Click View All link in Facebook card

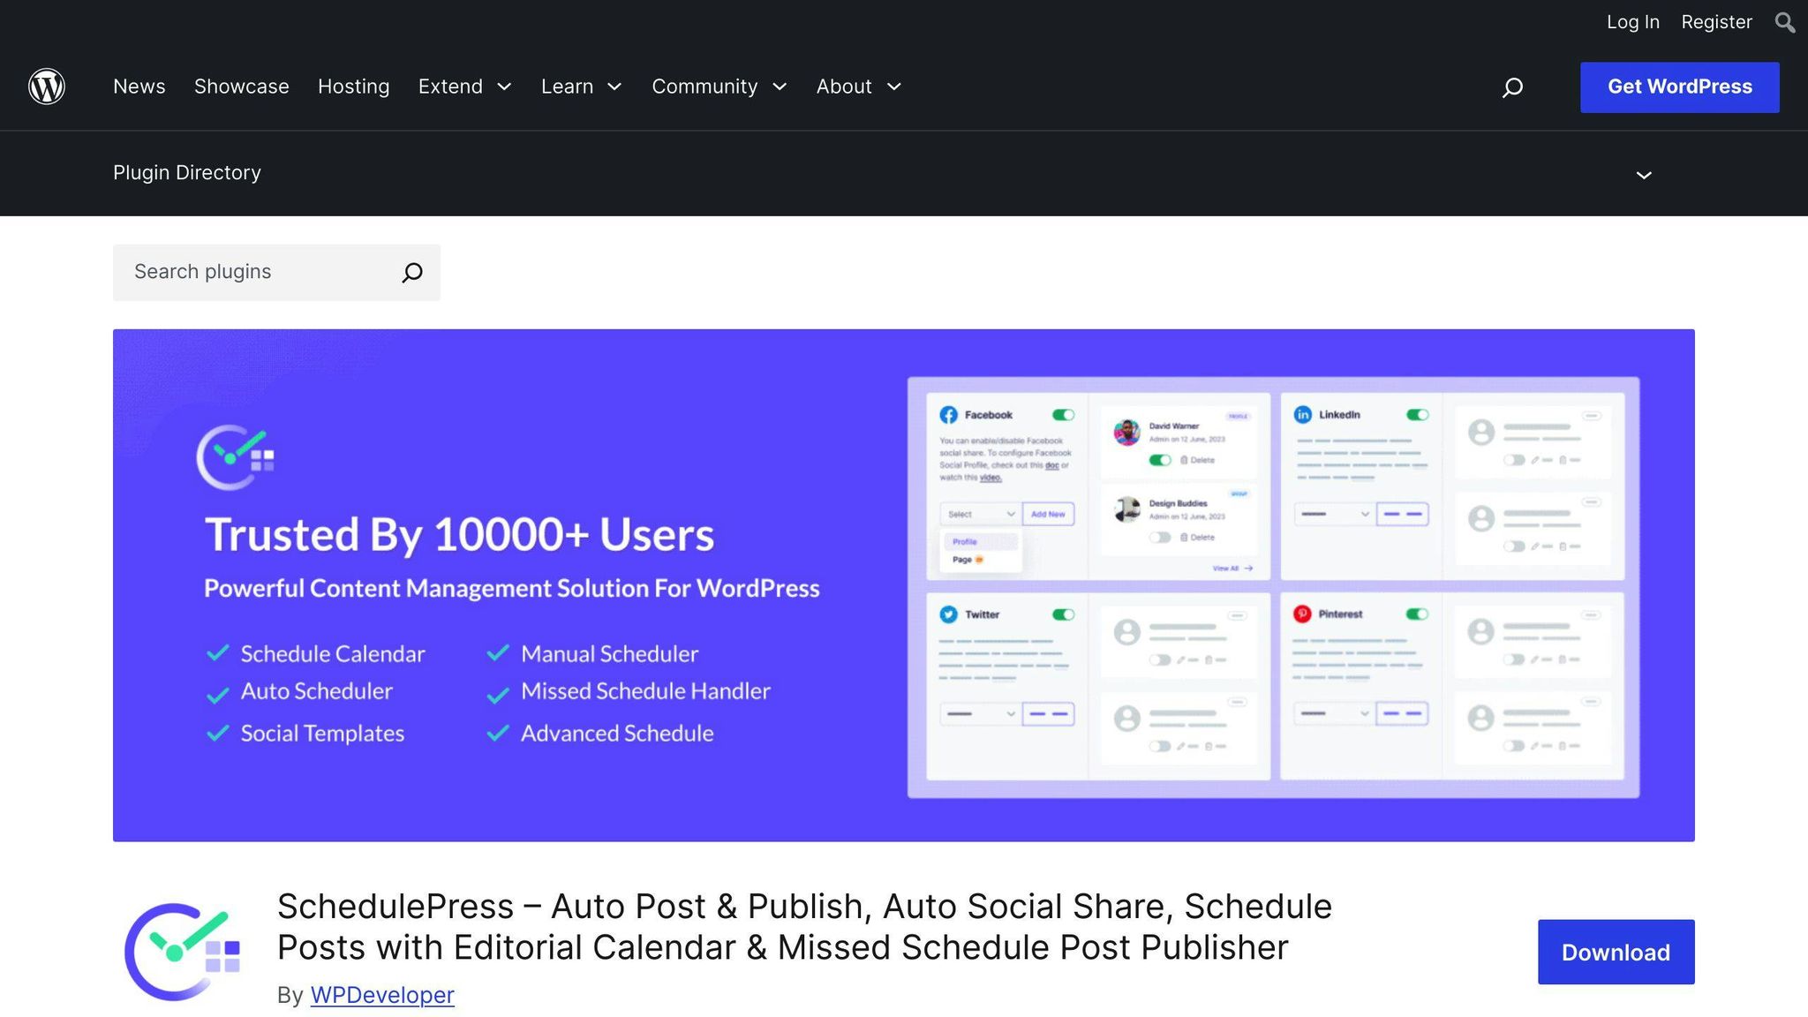(x=1232, y=569)
